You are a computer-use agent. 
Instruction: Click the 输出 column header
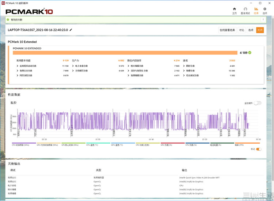[184, 170]
